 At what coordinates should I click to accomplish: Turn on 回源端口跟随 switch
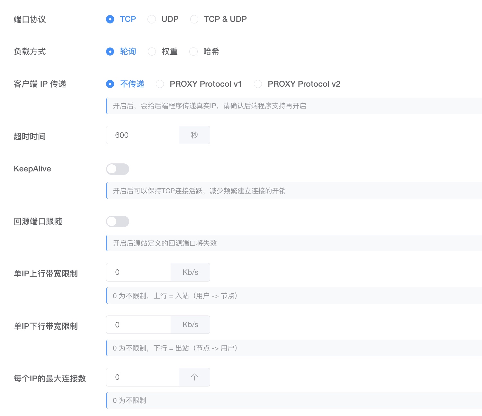pos(118,221)
